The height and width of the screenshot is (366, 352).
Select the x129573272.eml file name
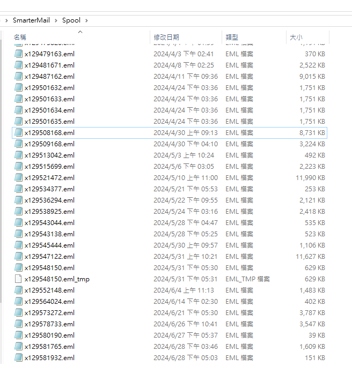(x=49, y=312)
